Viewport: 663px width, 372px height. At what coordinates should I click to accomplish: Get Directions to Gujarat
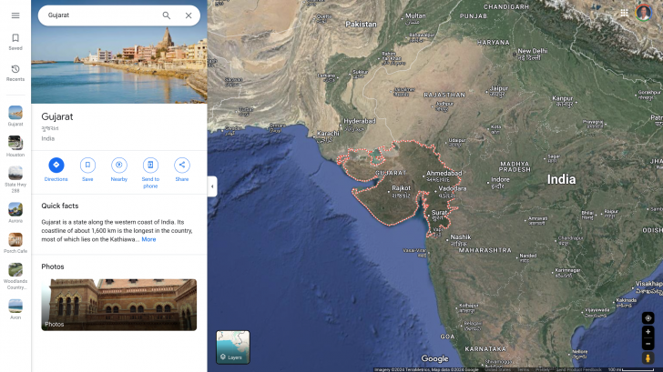click(x=56, y=166)
